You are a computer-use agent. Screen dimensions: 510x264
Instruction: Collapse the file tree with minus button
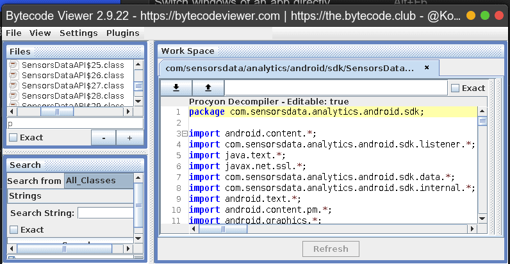pyautogui.click(x=103, y=138)
